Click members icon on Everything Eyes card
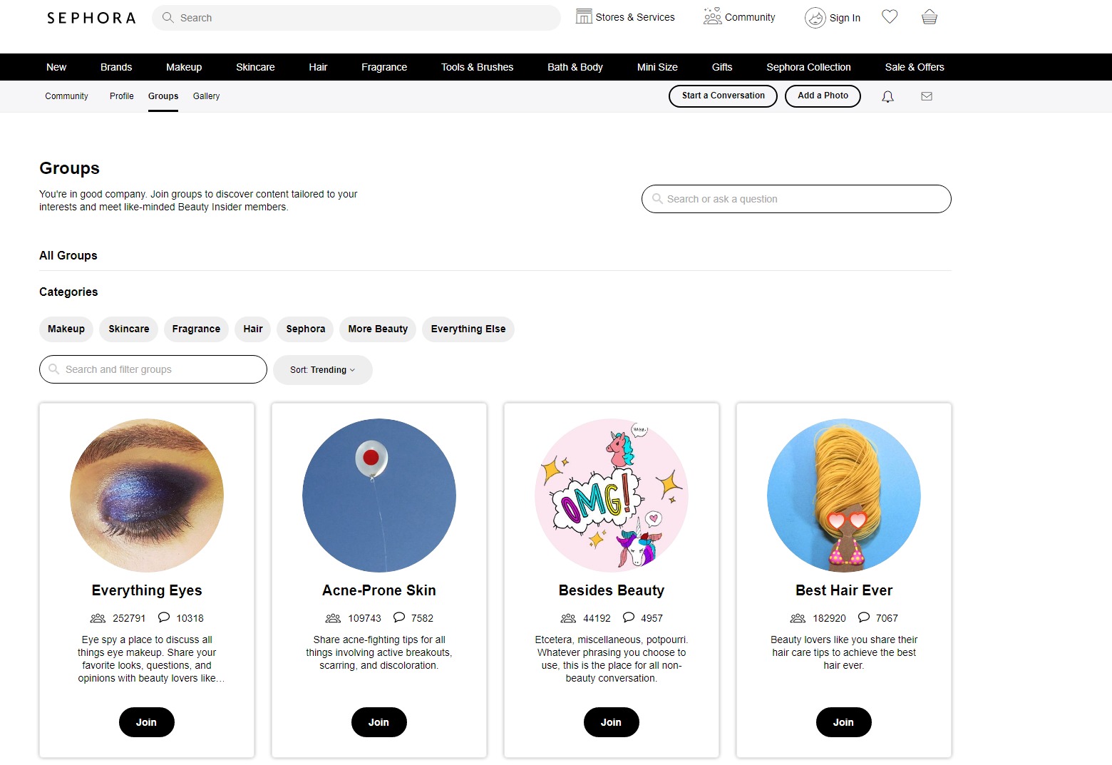Image resolution: width=1112 pixels, height=765 pixels. point(98,618)
